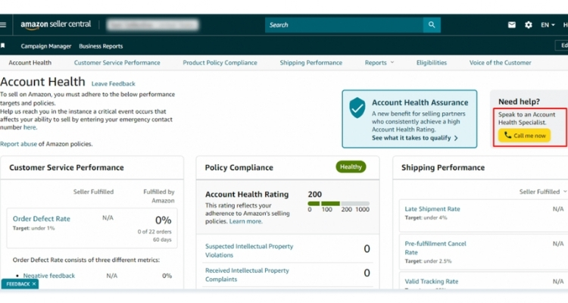Image resolution: width=568 pixels, height=303 pixels.
Task: Click the blurred account name selector
Action: click(x=152, y=25)
